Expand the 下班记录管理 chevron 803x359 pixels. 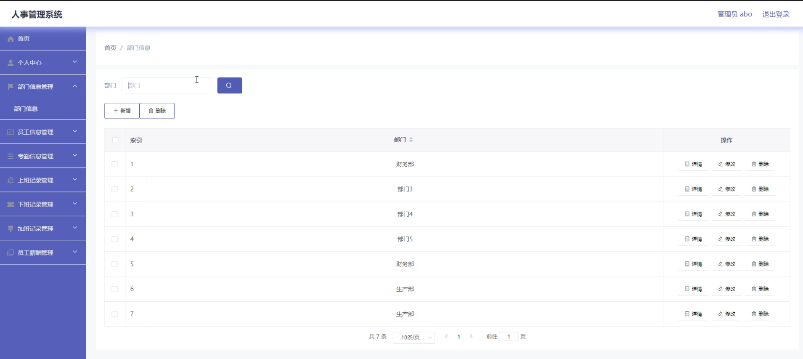[x=75, y=204]
